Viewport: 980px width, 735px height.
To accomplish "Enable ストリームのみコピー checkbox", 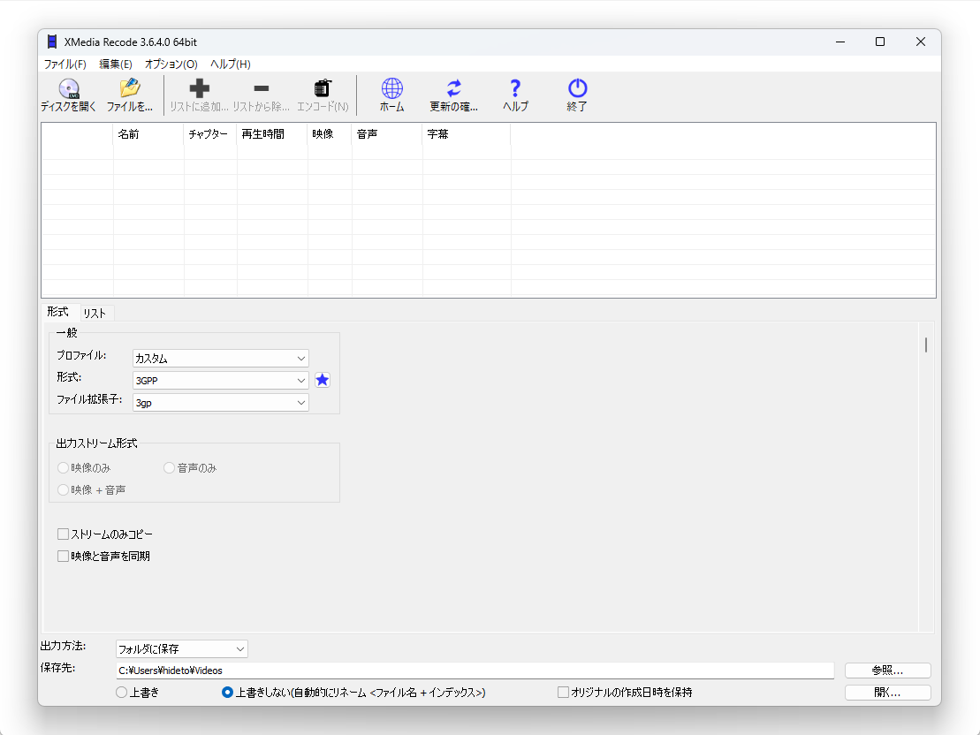I will point(63,534).
